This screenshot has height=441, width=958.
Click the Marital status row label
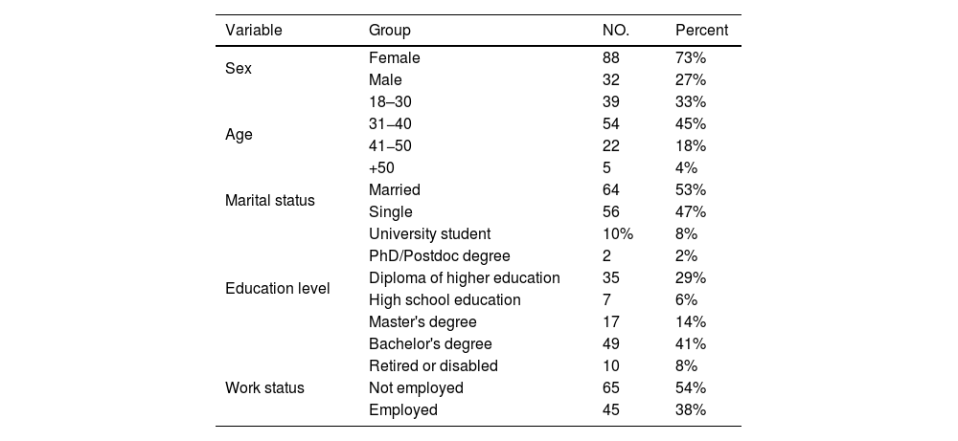tap(269, 201)
